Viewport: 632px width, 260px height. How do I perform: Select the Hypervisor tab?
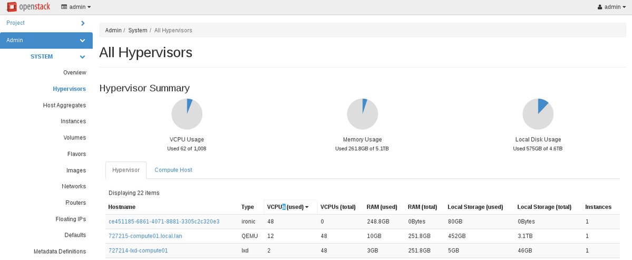point(126,170)
